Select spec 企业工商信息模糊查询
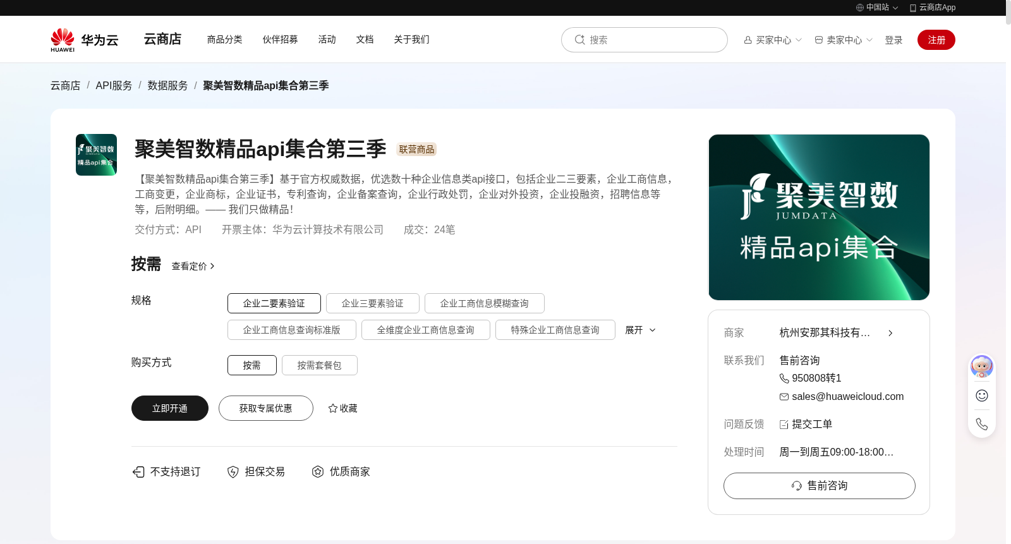1011x544 pixels. tap(485, 303)
